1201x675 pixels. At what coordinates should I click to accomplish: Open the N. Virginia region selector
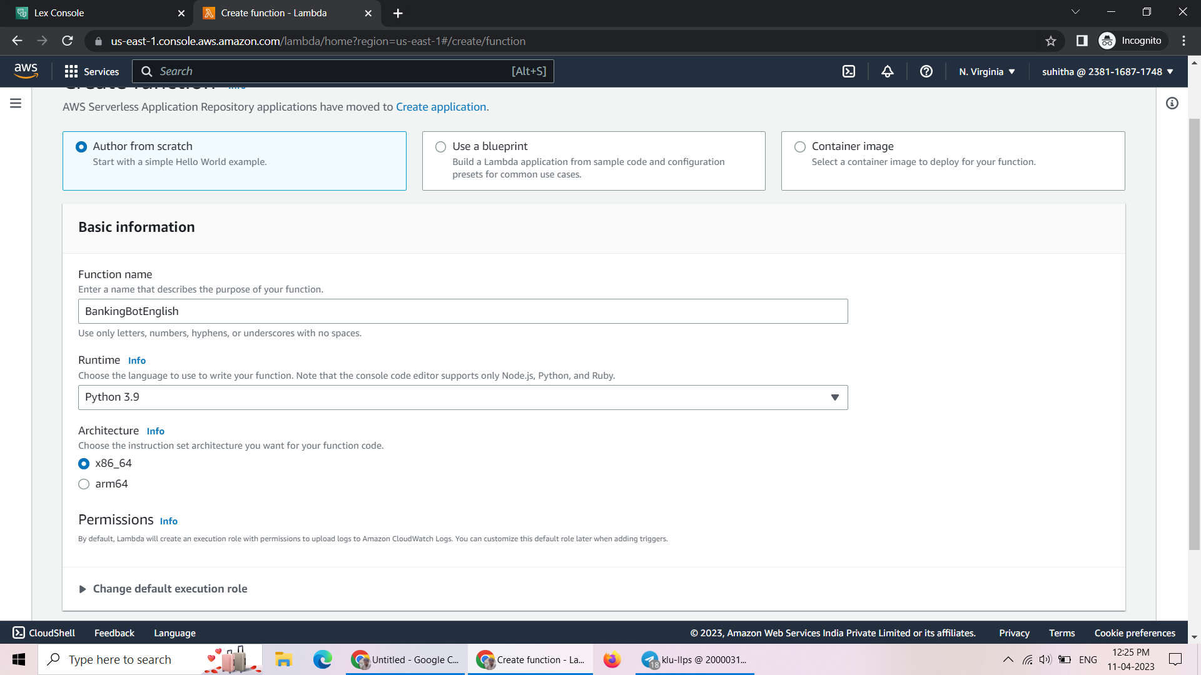986,71
